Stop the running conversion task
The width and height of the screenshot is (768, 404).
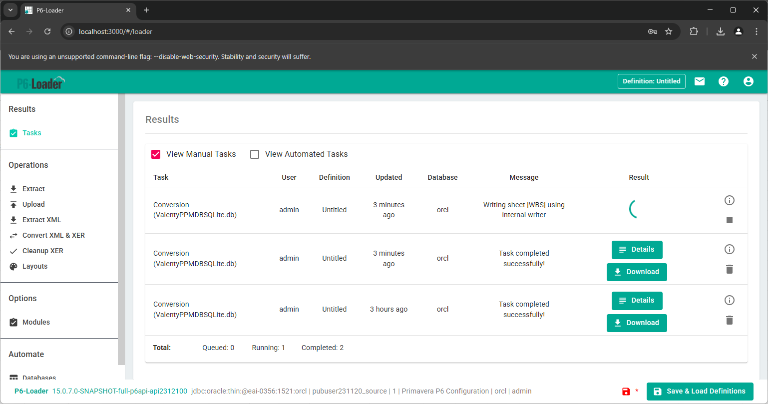coord(730,220)
